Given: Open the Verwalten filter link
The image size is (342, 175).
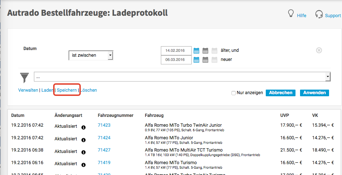Looking at the screenshot, I should coord(28,90).
